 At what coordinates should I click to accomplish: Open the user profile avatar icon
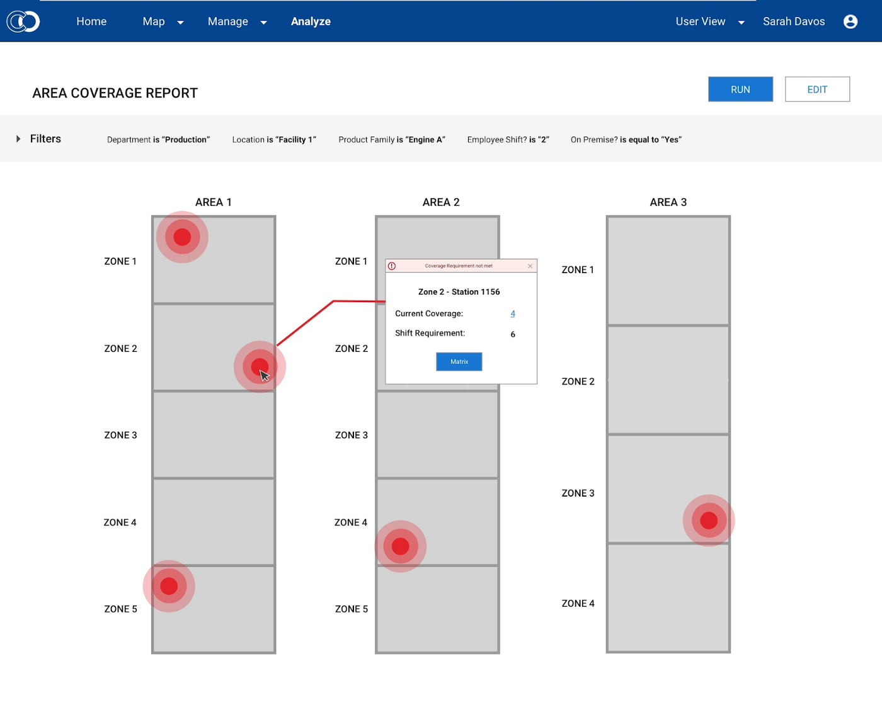(850, 21)
